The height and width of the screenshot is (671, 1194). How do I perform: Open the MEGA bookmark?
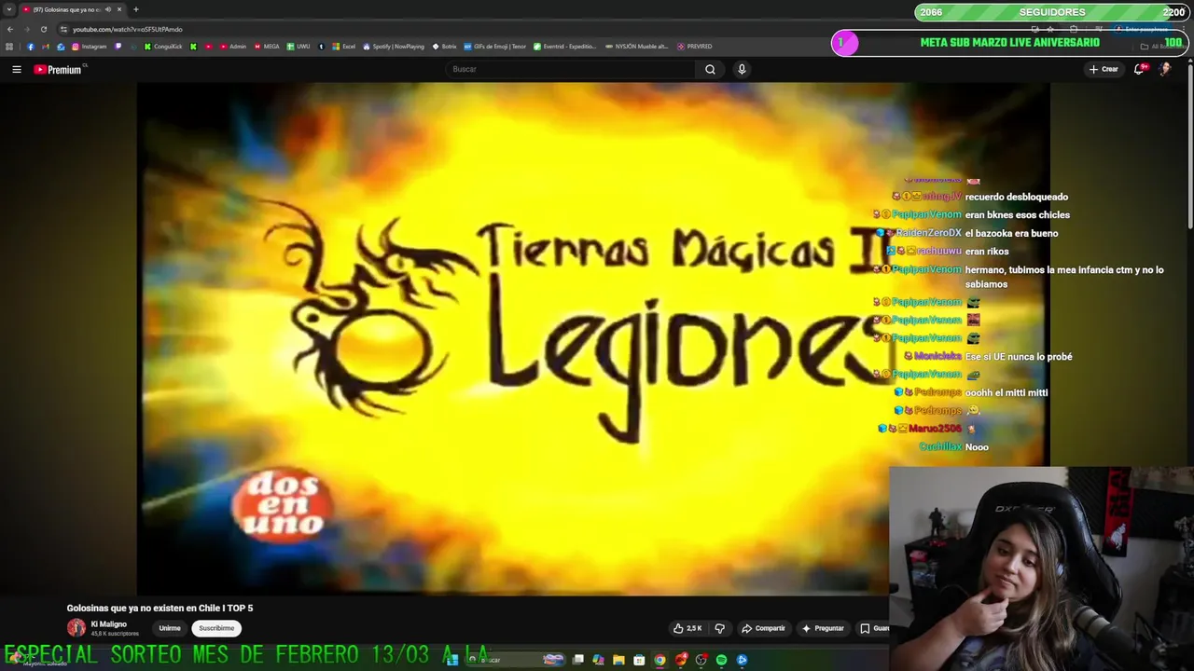[266, 47]
